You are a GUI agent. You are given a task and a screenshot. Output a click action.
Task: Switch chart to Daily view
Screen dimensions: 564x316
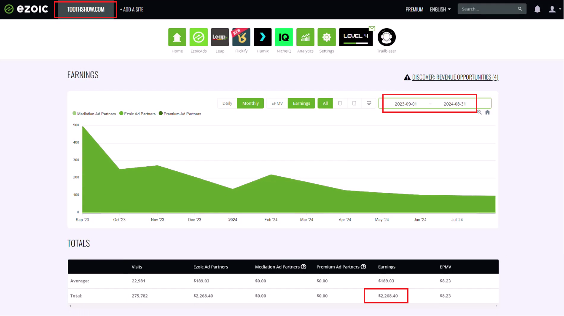point(227,103)
